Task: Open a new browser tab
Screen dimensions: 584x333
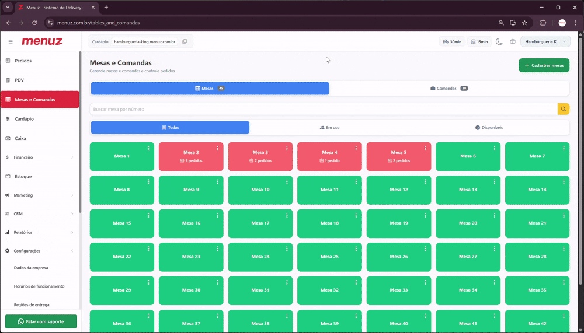Action: [106, 8]
